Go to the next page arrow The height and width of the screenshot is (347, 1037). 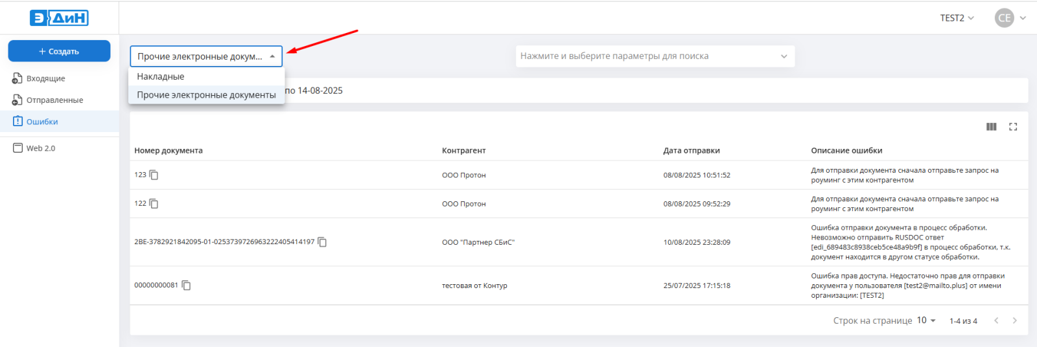click(x=1014, y=320)
